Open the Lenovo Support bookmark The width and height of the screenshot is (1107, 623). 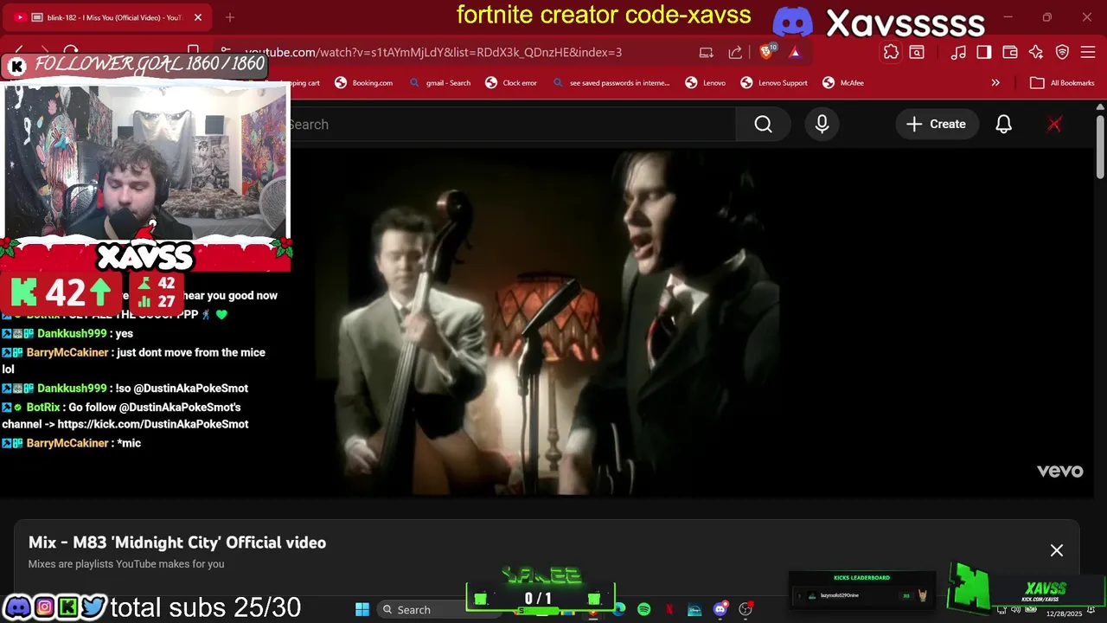pos(774,83)
